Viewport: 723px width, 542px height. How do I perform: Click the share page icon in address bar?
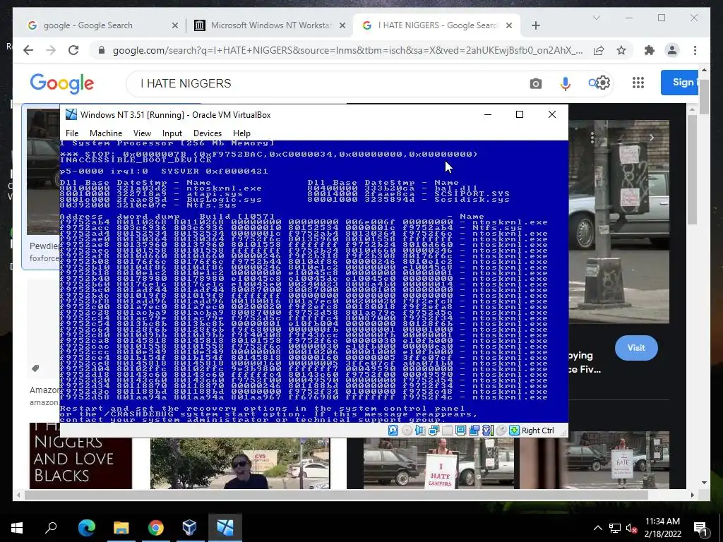599,50
